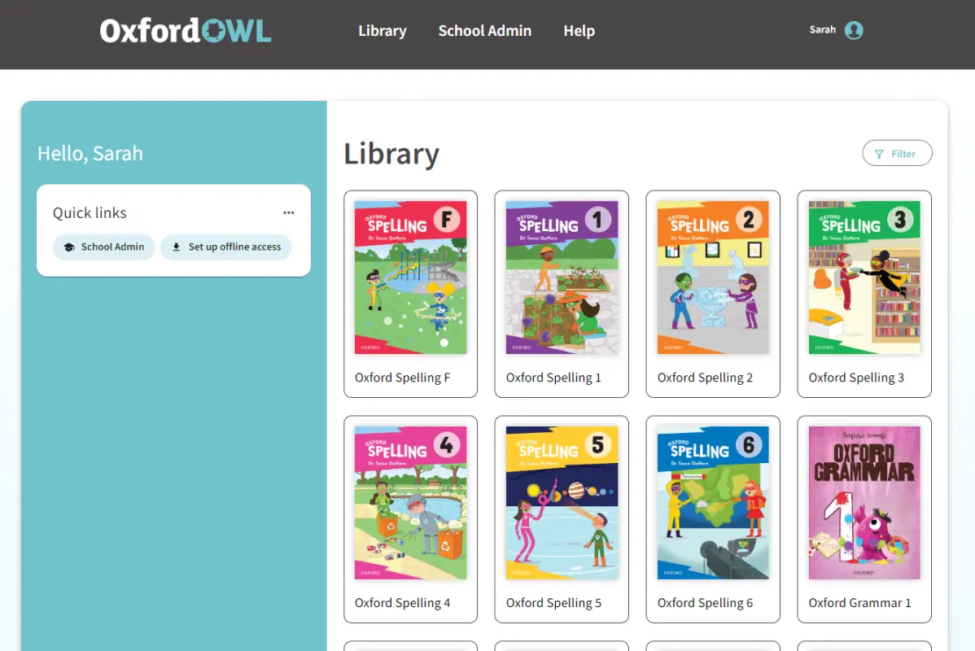This screenshot has width=975, height=651.
Task: Click the download icon for offline access
Action: (x=176, y=247)
